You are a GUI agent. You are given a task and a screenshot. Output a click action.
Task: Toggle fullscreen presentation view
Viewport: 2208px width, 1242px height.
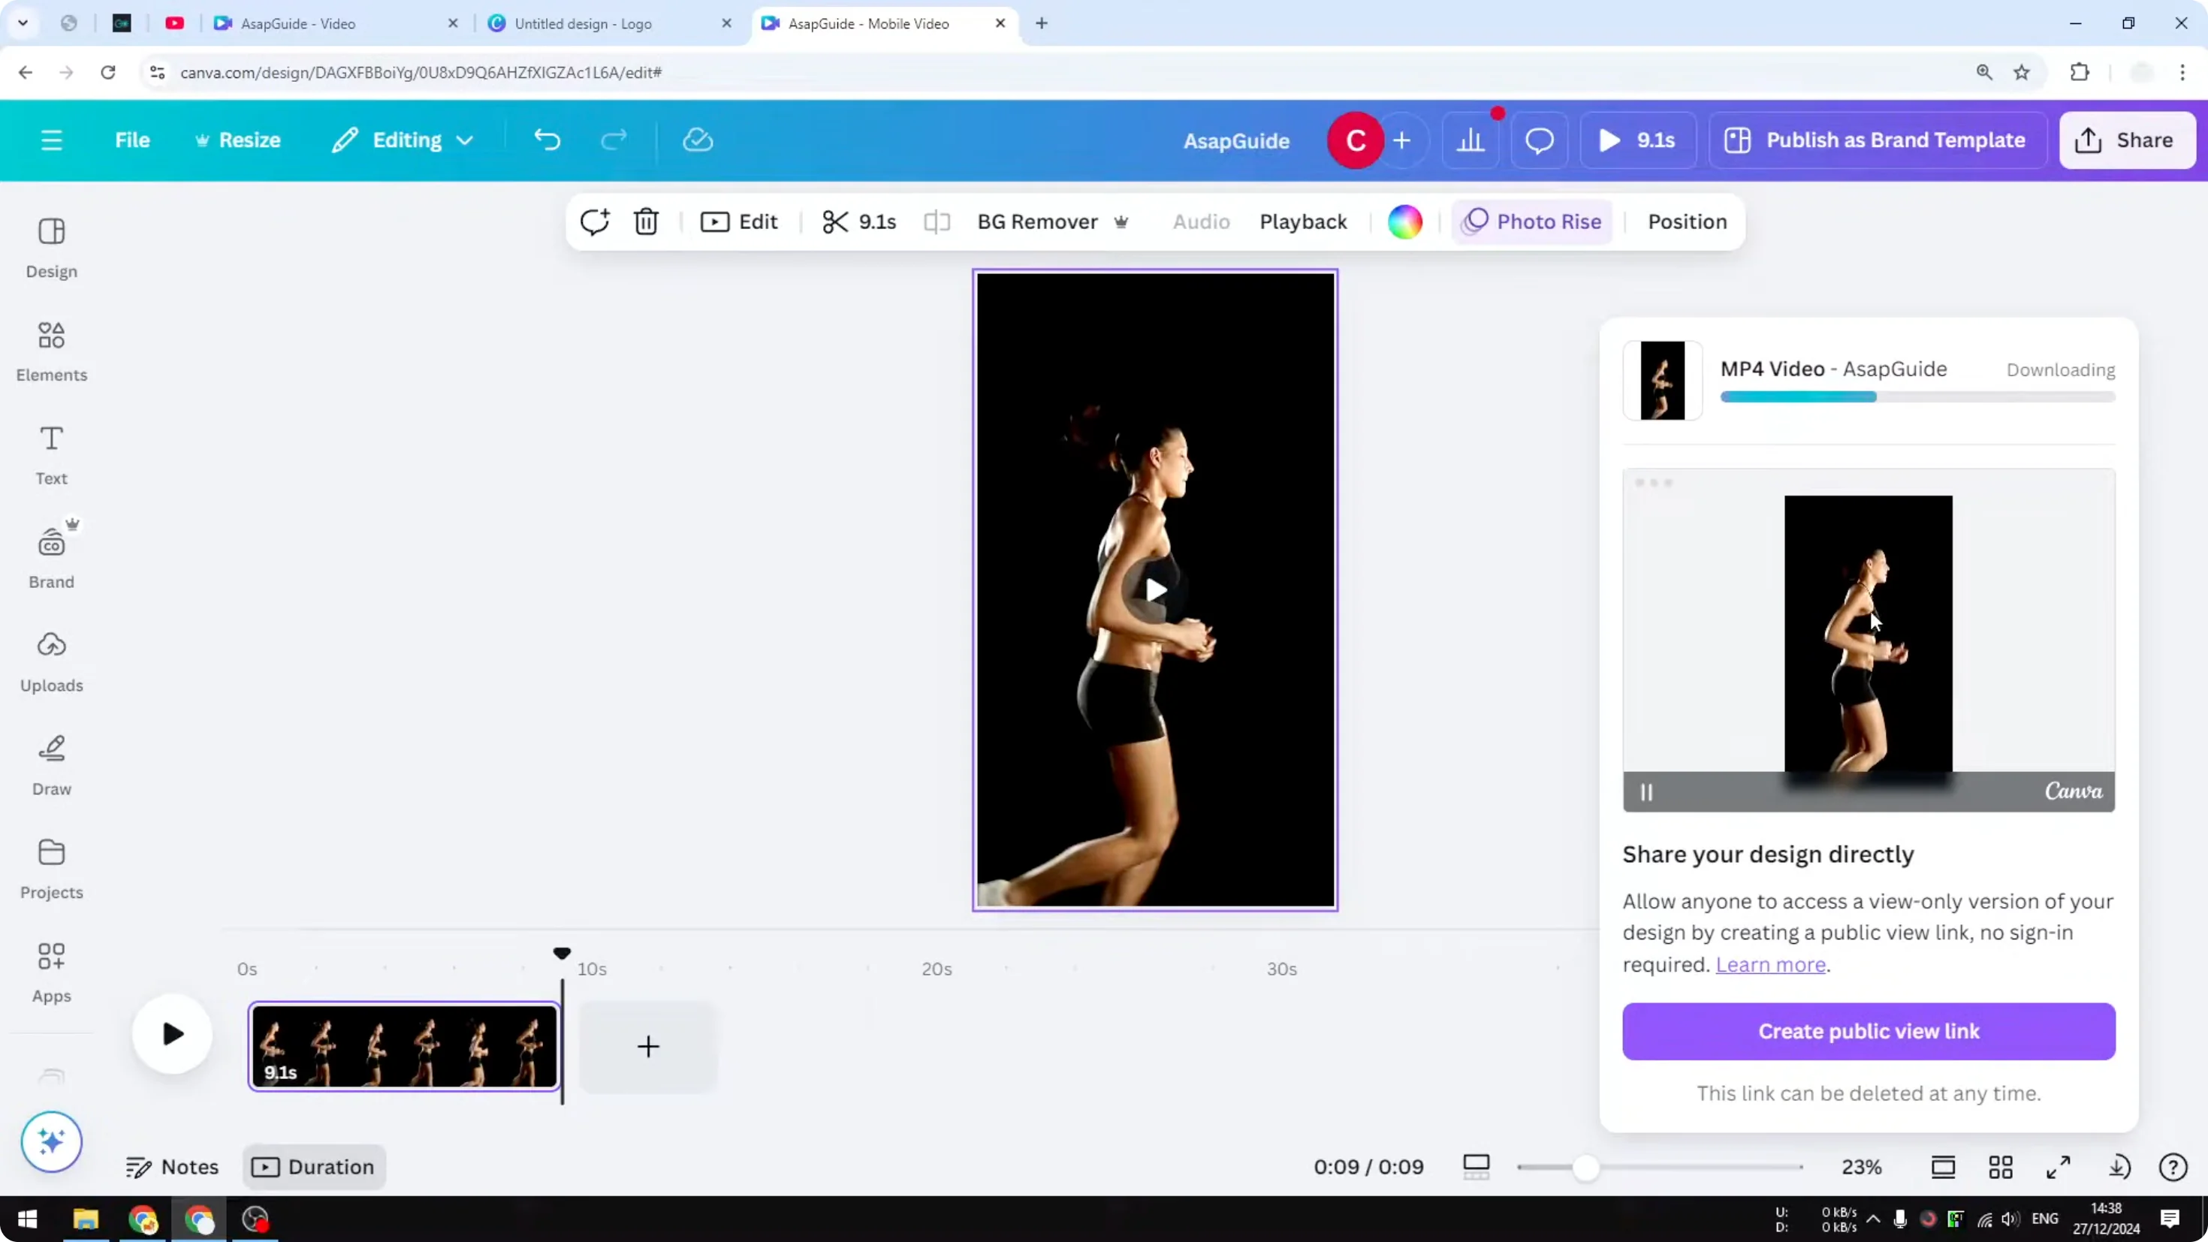point(2059,1167)
